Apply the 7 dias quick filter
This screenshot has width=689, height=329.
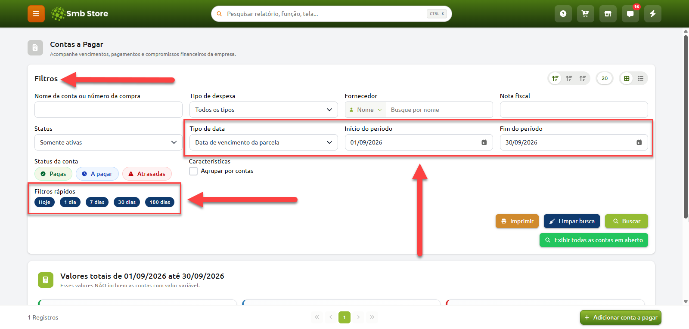tap(97, 202)
